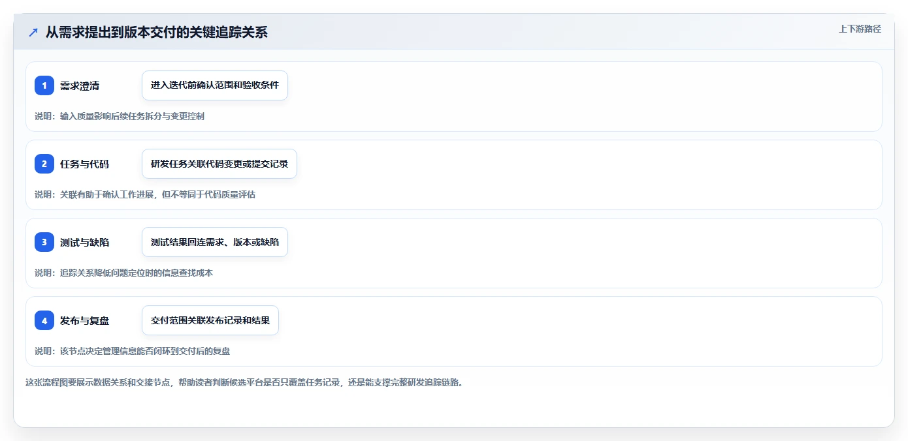Click the step 2 number badge

click(44, 164)
